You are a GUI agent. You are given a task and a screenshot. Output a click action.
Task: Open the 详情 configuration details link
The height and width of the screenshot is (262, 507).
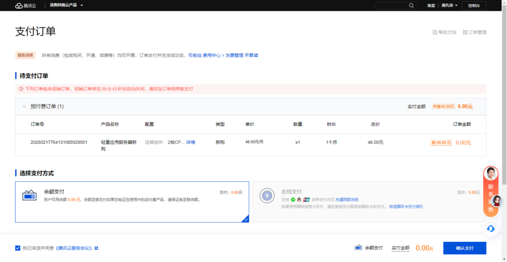point(191,142)
